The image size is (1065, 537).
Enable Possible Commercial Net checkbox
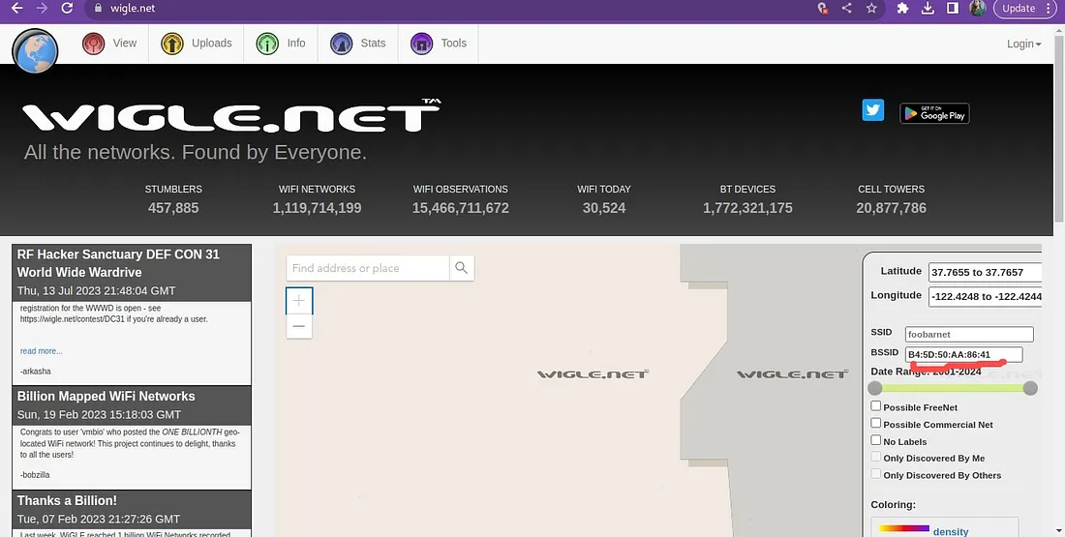[x=876, y=423]
